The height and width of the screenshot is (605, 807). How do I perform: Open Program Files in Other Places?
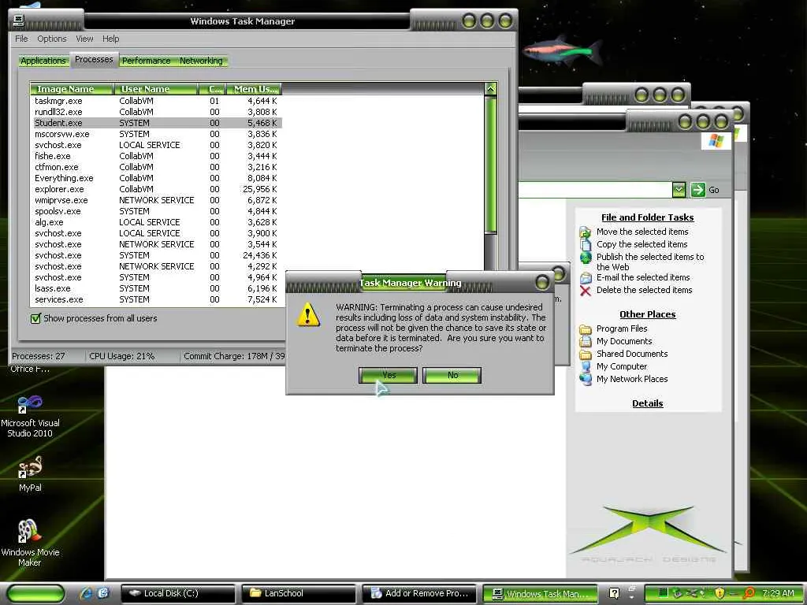(622, 328)
